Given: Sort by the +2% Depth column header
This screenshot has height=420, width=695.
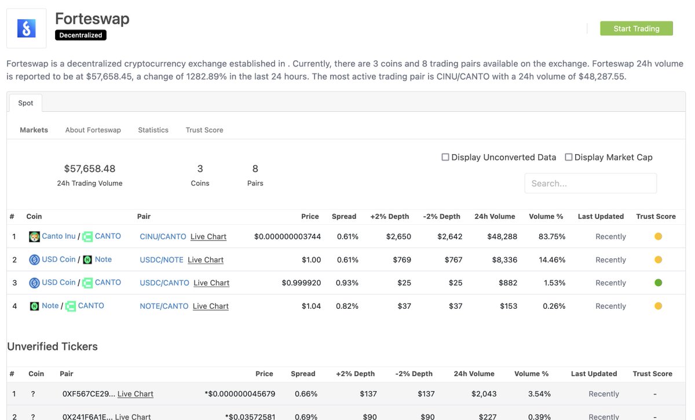Looking at the screenshot, I should click(390, 217).
